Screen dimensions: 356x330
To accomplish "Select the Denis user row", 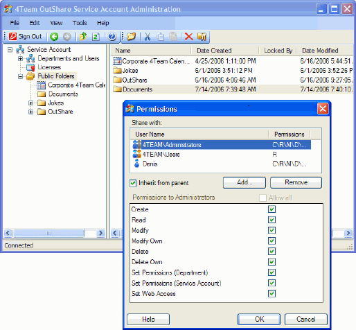I will pyautogui.click(x=221, y=164).
